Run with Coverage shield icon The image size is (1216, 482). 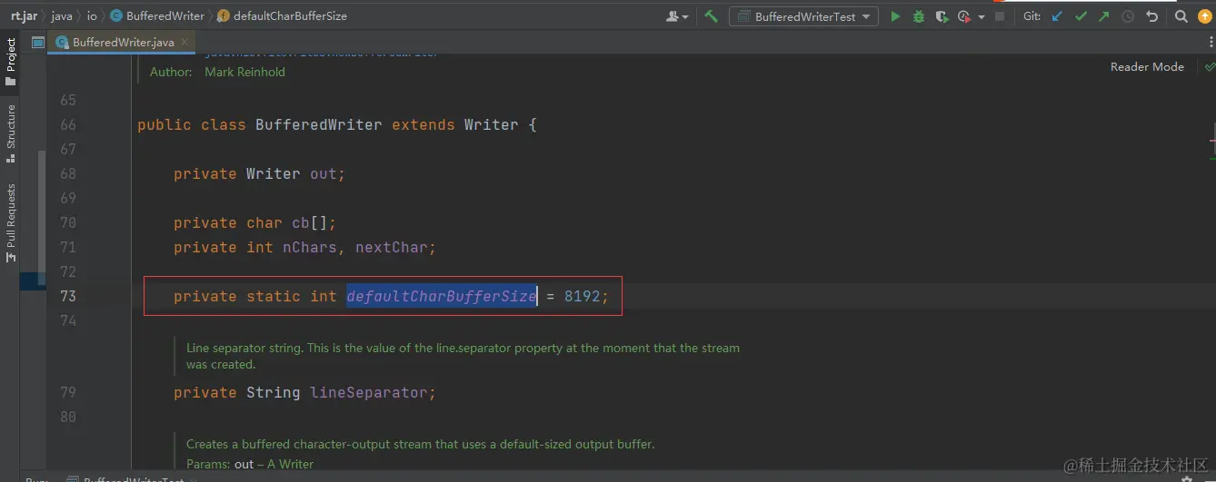coord(942,16)
